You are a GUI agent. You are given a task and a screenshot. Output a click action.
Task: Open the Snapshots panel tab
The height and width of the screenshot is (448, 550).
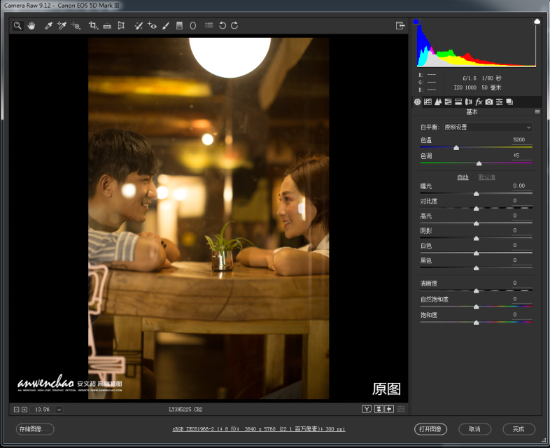pos(509,101)
